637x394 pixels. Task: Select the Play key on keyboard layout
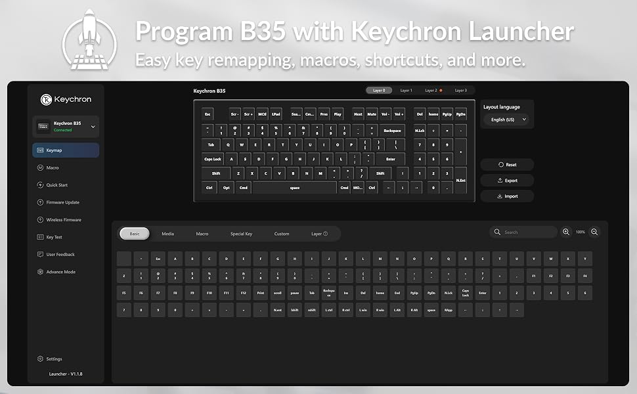click(338, 114)
